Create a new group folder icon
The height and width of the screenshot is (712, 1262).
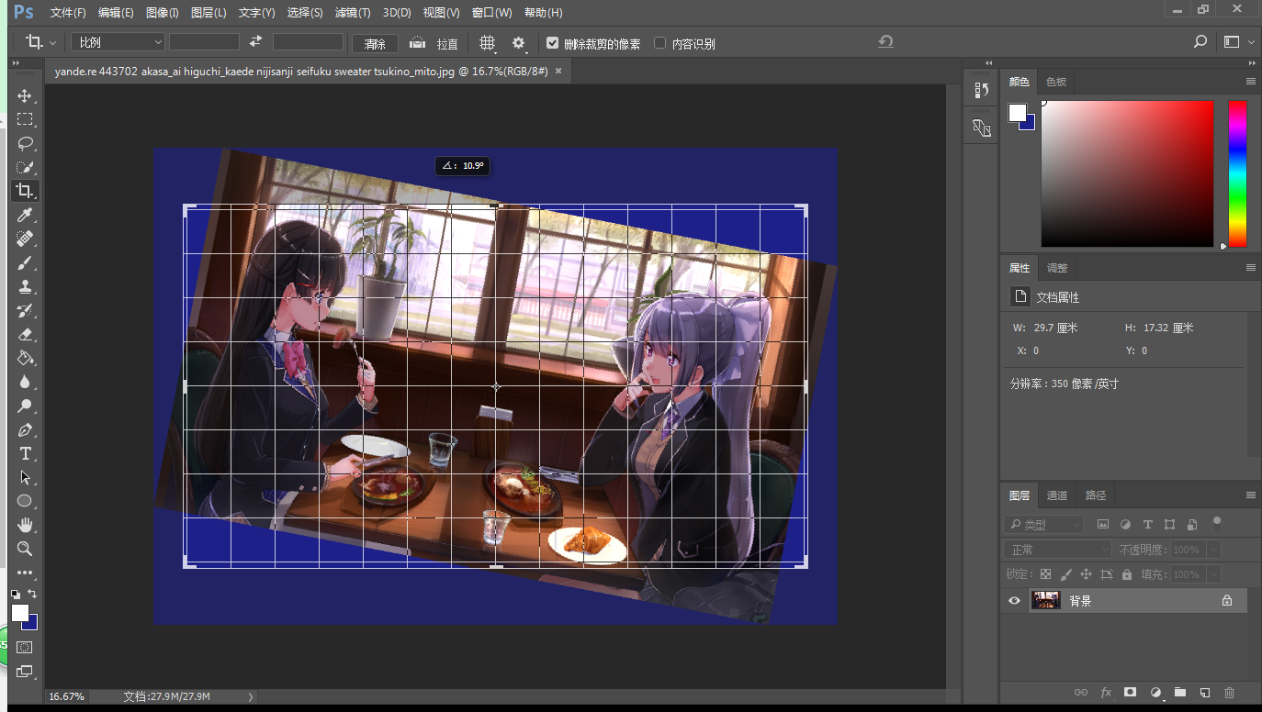[x=1180, y=692]
